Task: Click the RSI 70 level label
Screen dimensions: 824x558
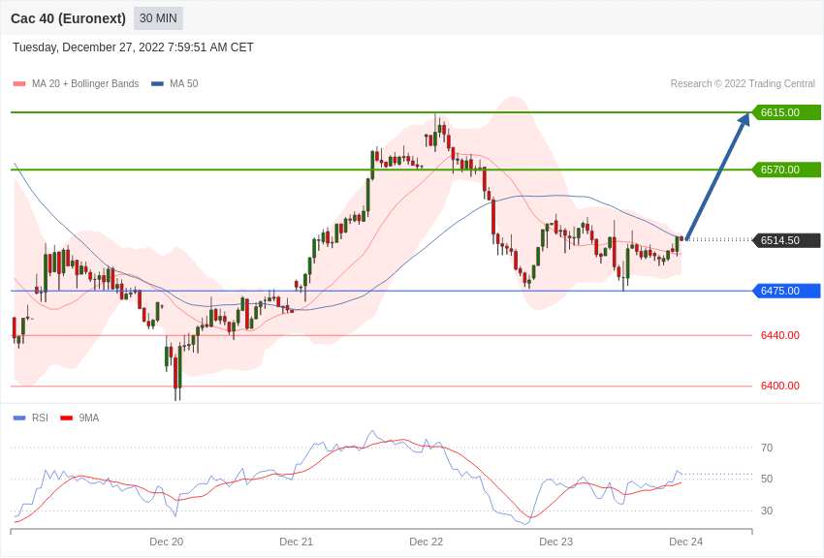Action: 767,448
